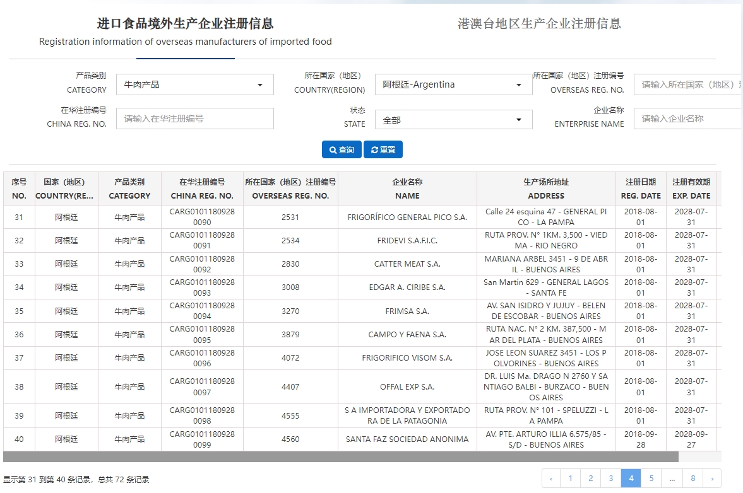The height and width of the screenshot is (493, 743).
Task: Go to previous page arrow
Action: tap(551, 478)
